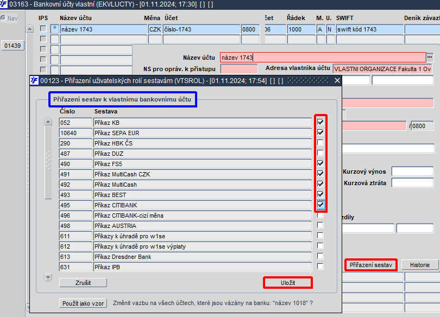Click number cell '495'
The image size is (440, 317).
point(76,205)
